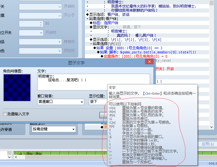
Task: Click the event list scrollbar down arrow
Action: point(211,127)
